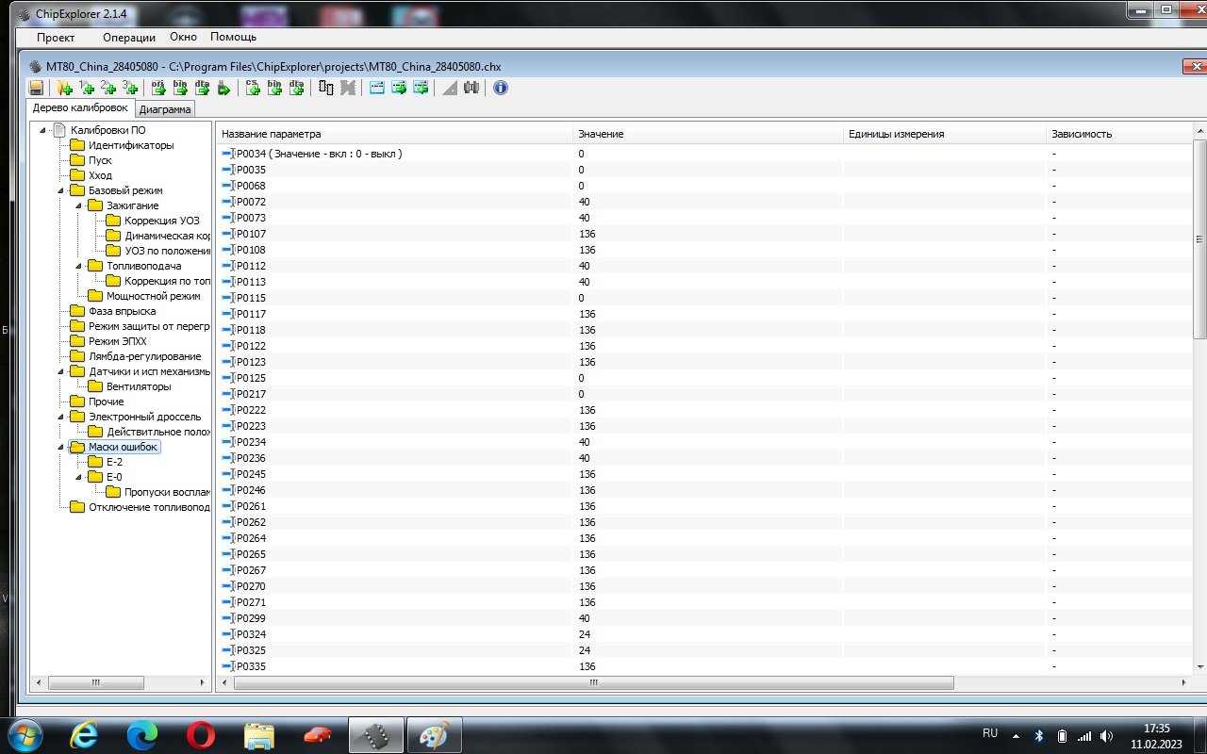Click the add 3D table icon
The width and height of the screenshot is (1207, 754).
click(130, 88)
